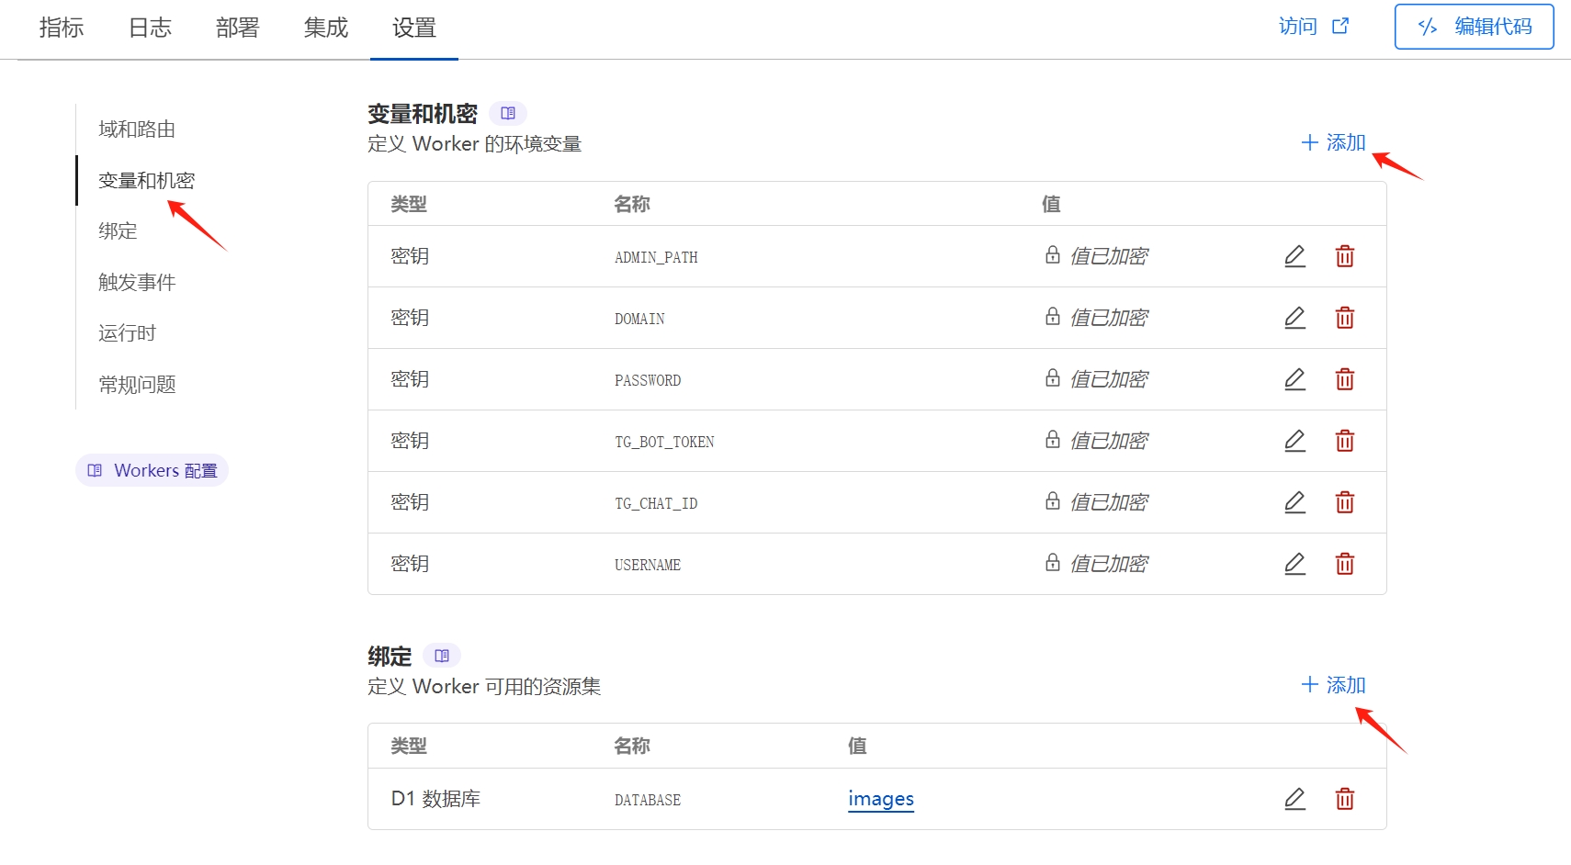Edit the TG_BOT_TOKEN secret via pencil icon
This screenshot has height=865, width=1571.
(1294, 441)
